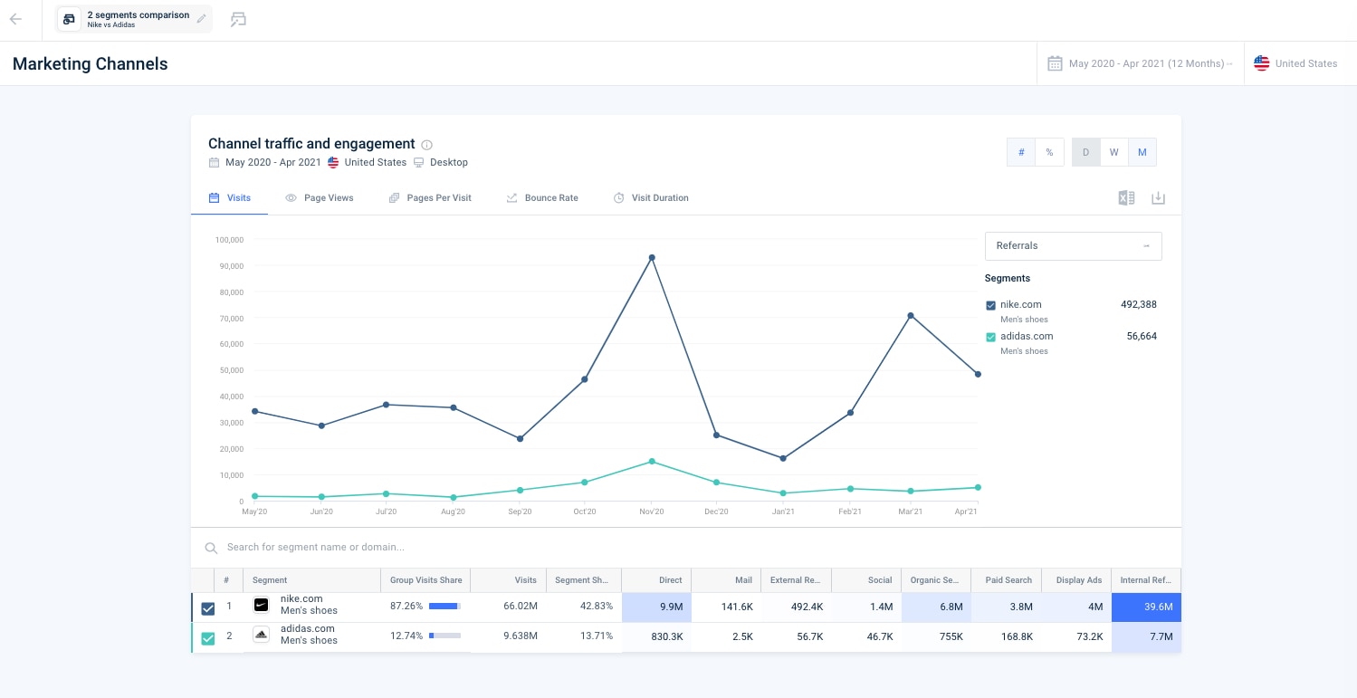This screenshot has height=698, width=1357.
Task: Select the 6.8M organic search cell
Action: (936, 607)
